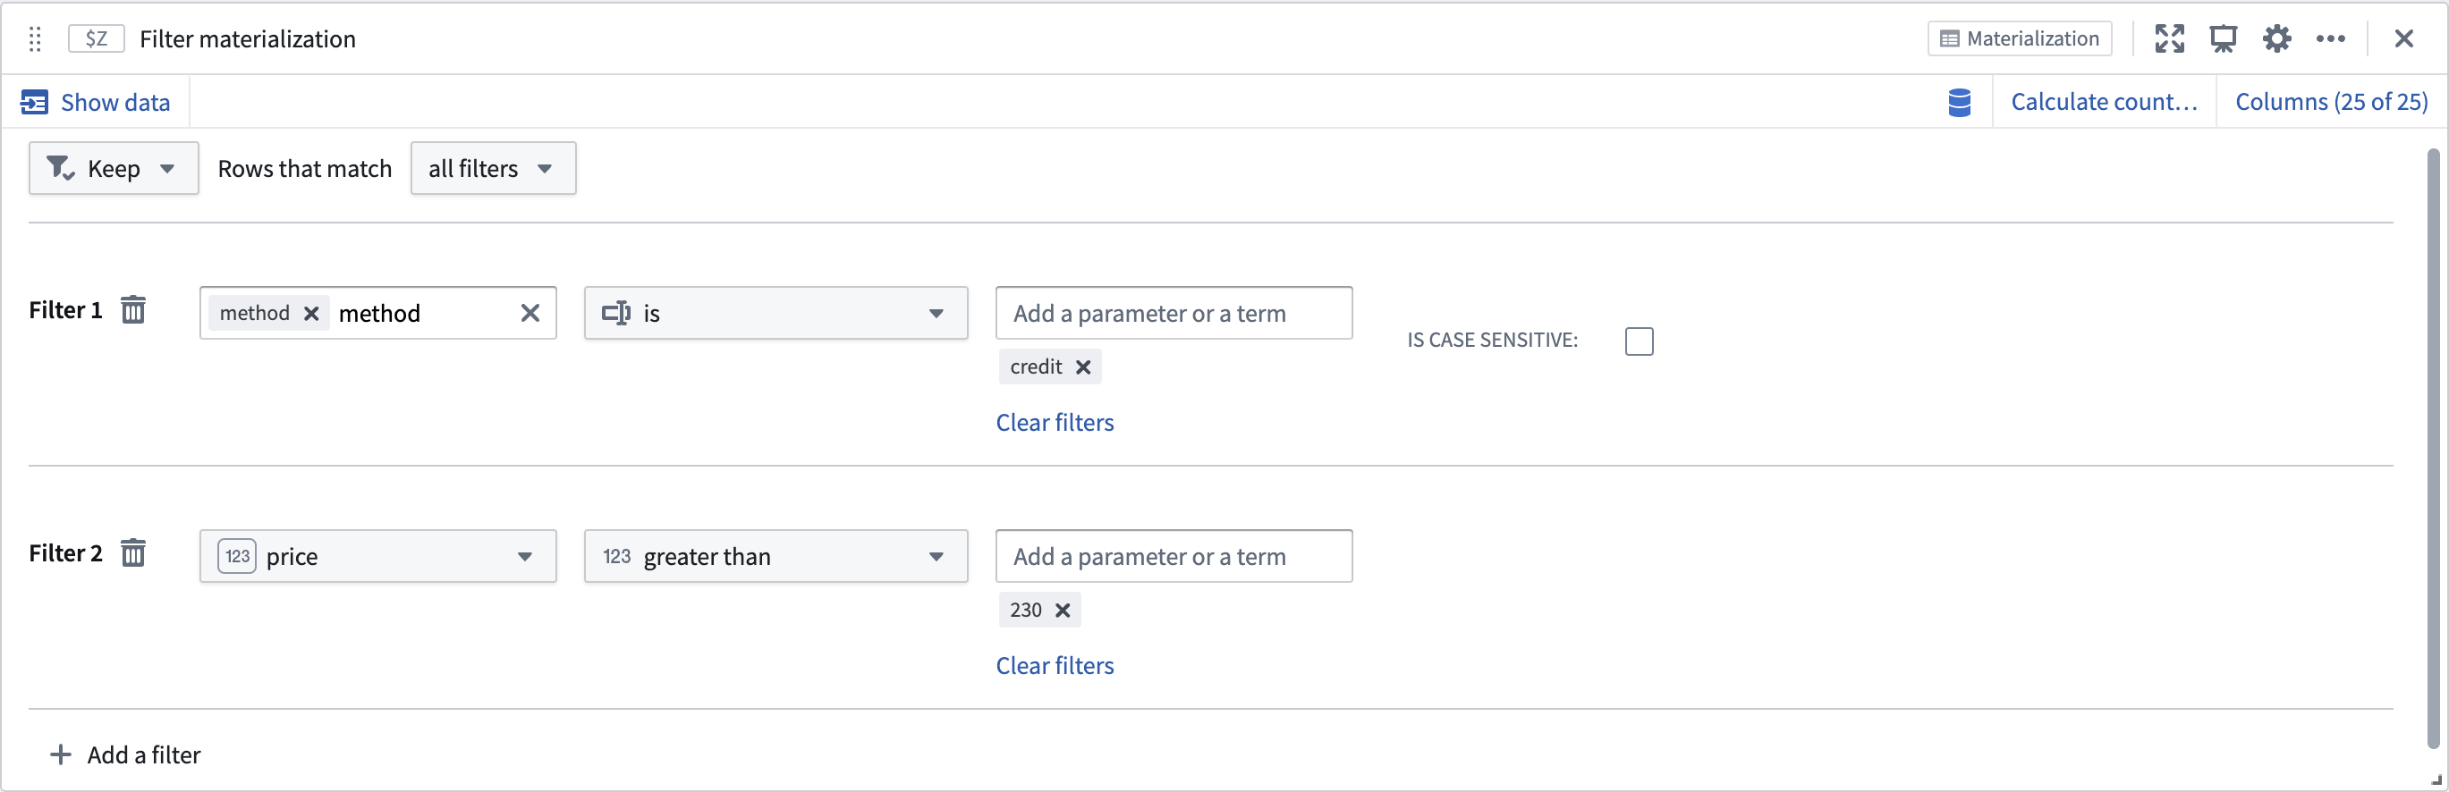Click the blue database icon
Screen dimensions: 2449x792
coord(1960,103)
